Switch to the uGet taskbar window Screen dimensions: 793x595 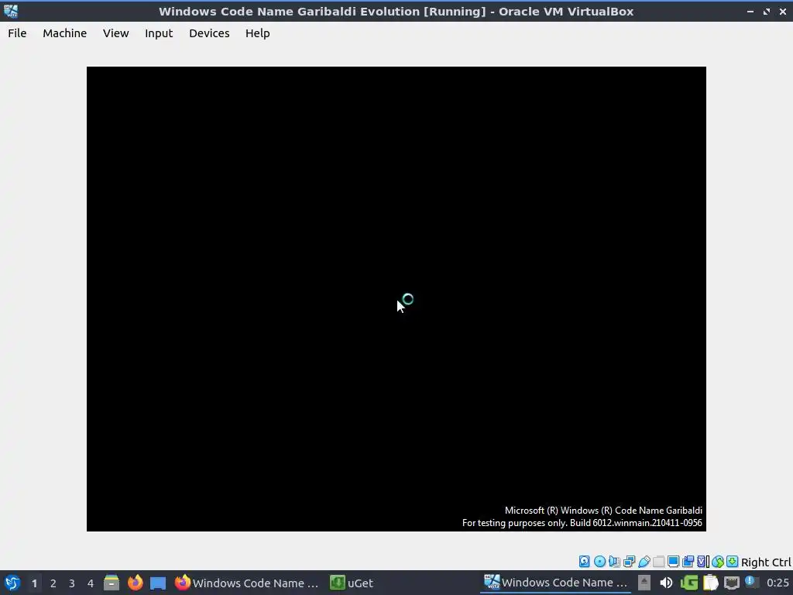352,583
